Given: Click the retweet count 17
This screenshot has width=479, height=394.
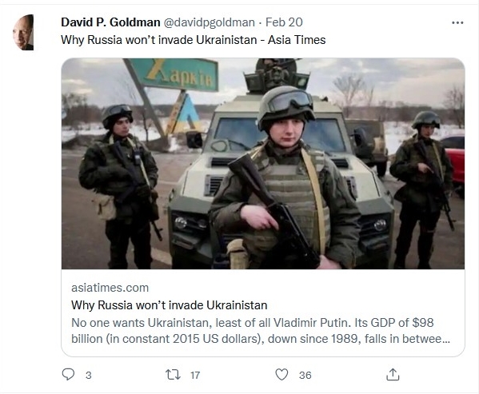Looking at the screenshot, I should (195, 376).
